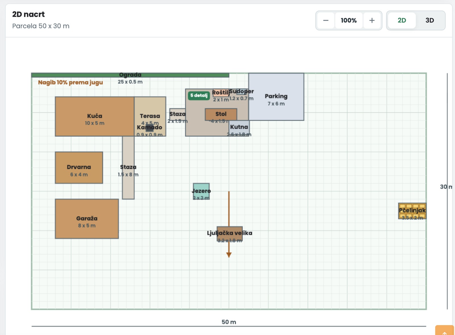Image resolution: width=455 pixels, height=335 pixels.
Task: Click the zoom in plus button
Action: pyautogui.click(x=372, y=20)
